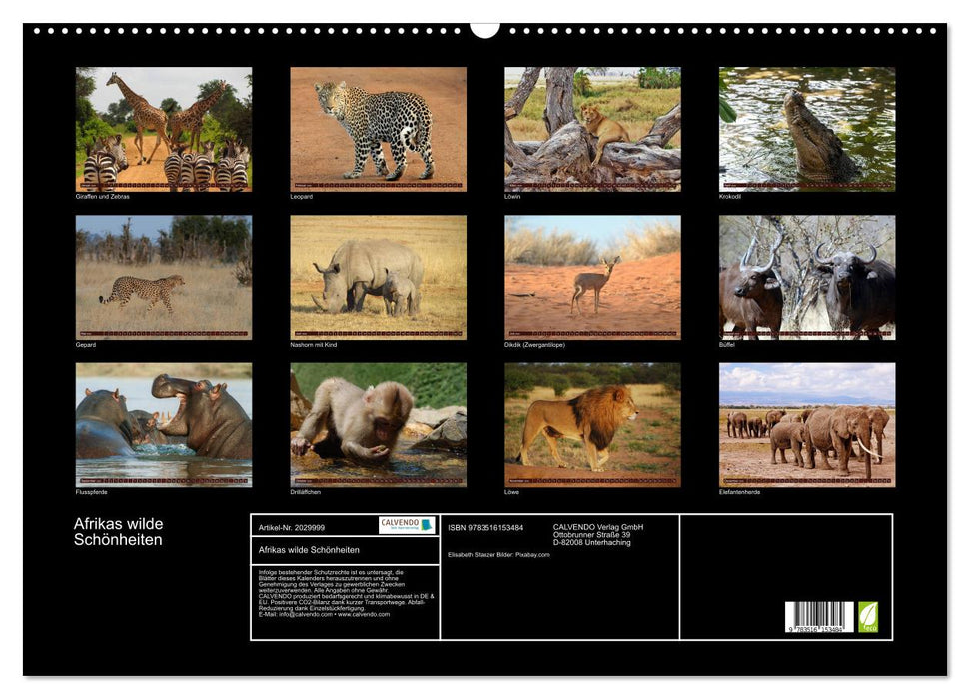Select the Afrikas wilde Schönheiten title text

click(x=120, y=530)
